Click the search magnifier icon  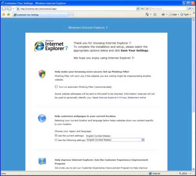coord(190,9)
